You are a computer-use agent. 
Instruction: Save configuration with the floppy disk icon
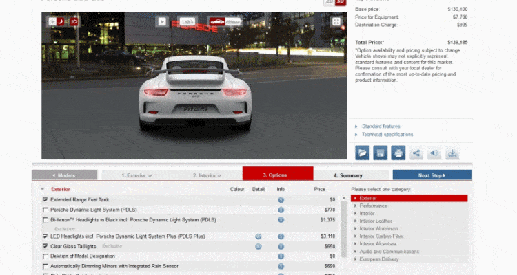tap(380, 153)
